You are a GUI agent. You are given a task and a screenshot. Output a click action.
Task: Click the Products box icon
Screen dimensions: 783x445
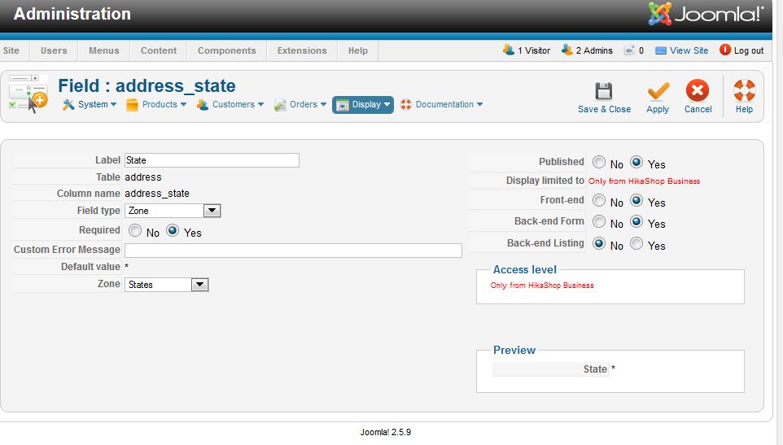(132, 105)
